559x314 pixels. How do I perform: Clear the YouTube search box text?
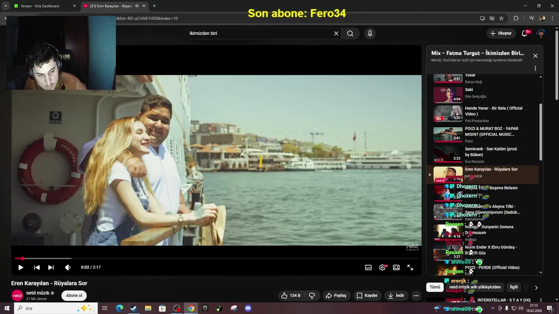336,33
